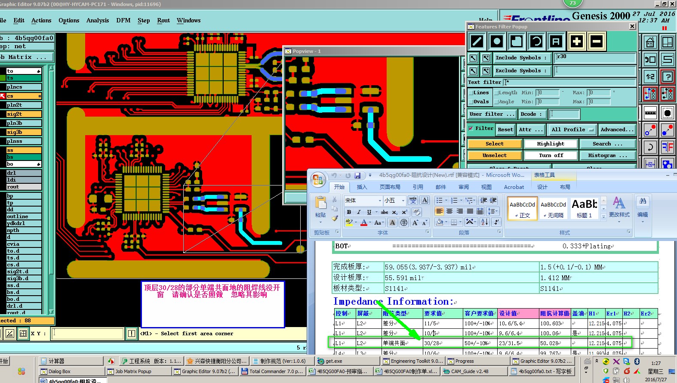Click the Include Symbols input field with r30
The width and height of the screenshot is (677, 383).
pyautogui.click(x=595, y=58)
